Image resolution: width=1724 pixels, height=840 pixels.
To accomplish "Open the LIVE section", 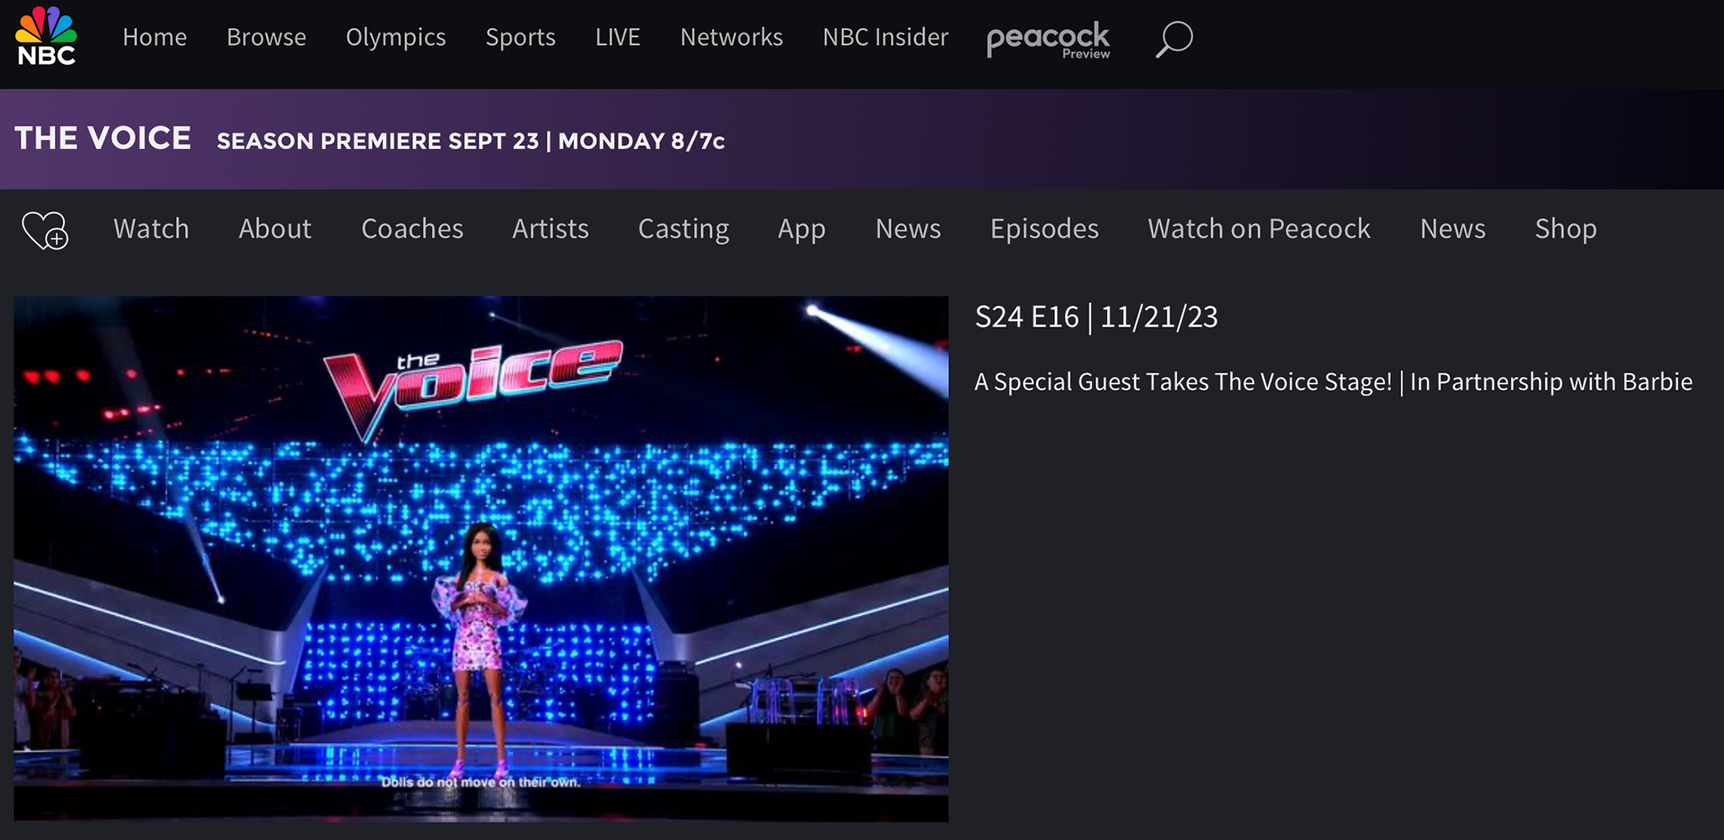I will click(x=617, y=37).
